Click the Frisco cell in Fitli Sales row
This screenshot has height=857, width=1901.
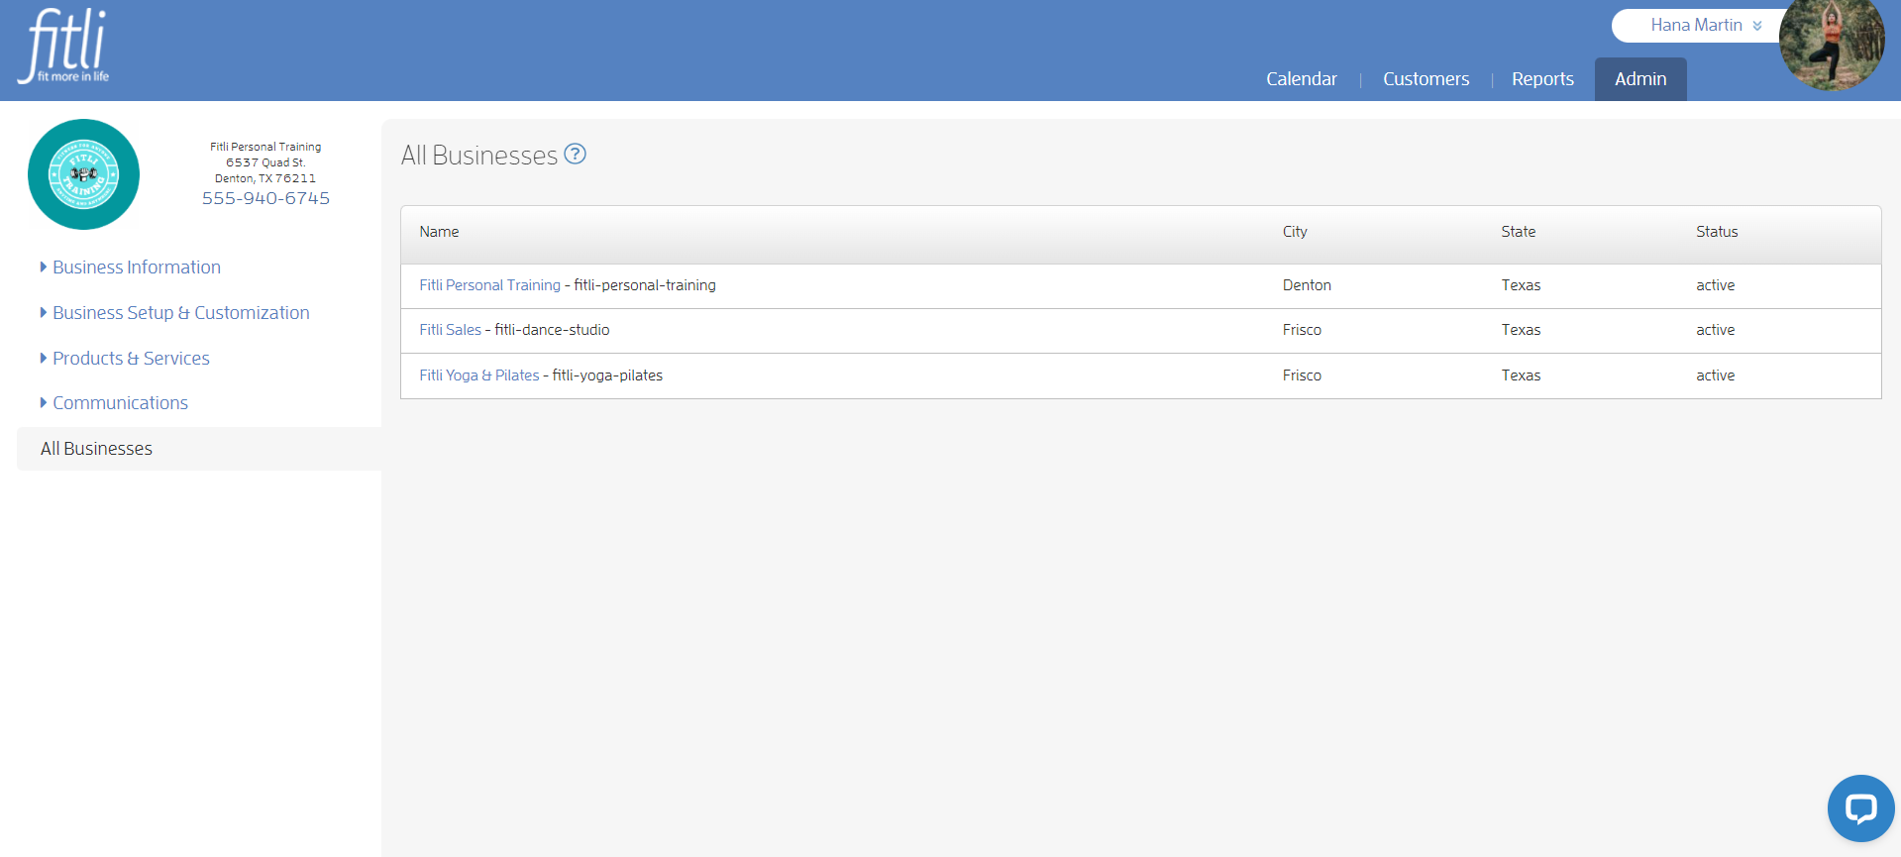click(1302, 330)
